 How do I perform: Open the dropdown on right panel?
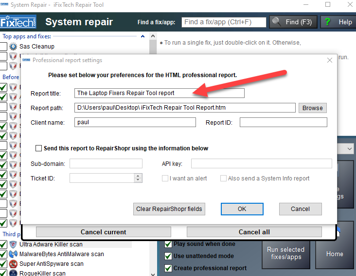tap(349, 149)
